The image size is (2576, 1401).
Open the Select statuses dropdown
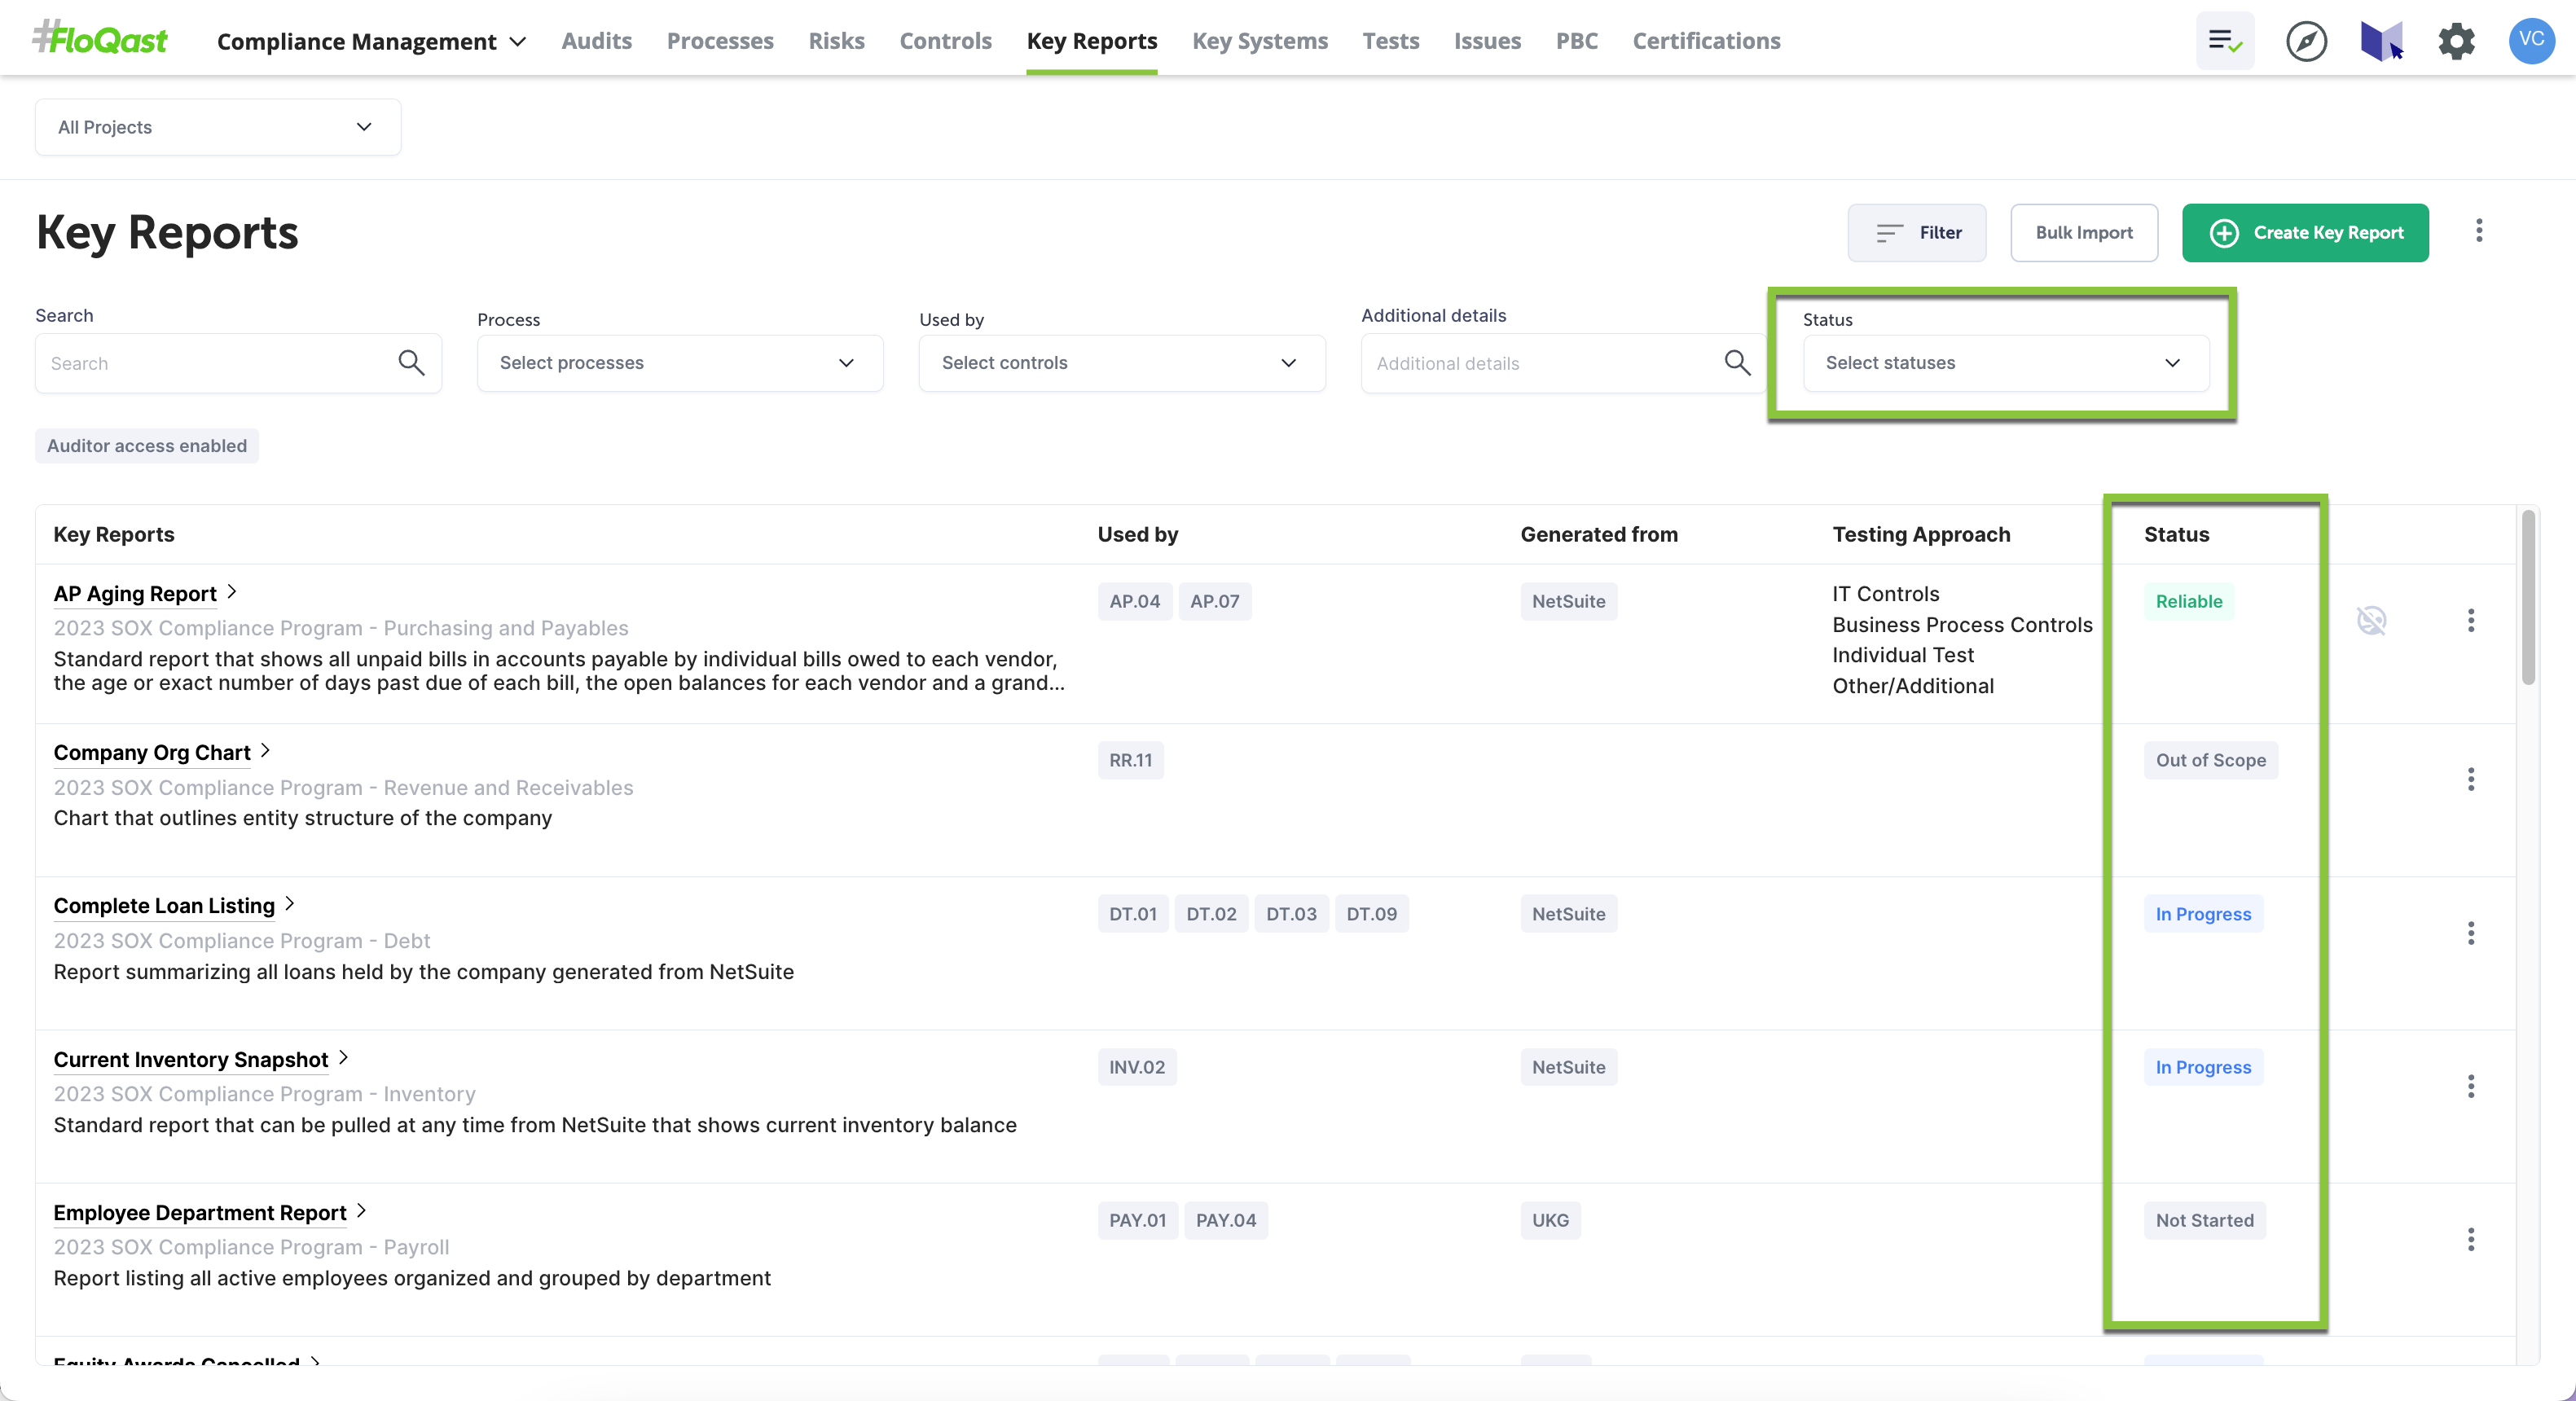2006,363
